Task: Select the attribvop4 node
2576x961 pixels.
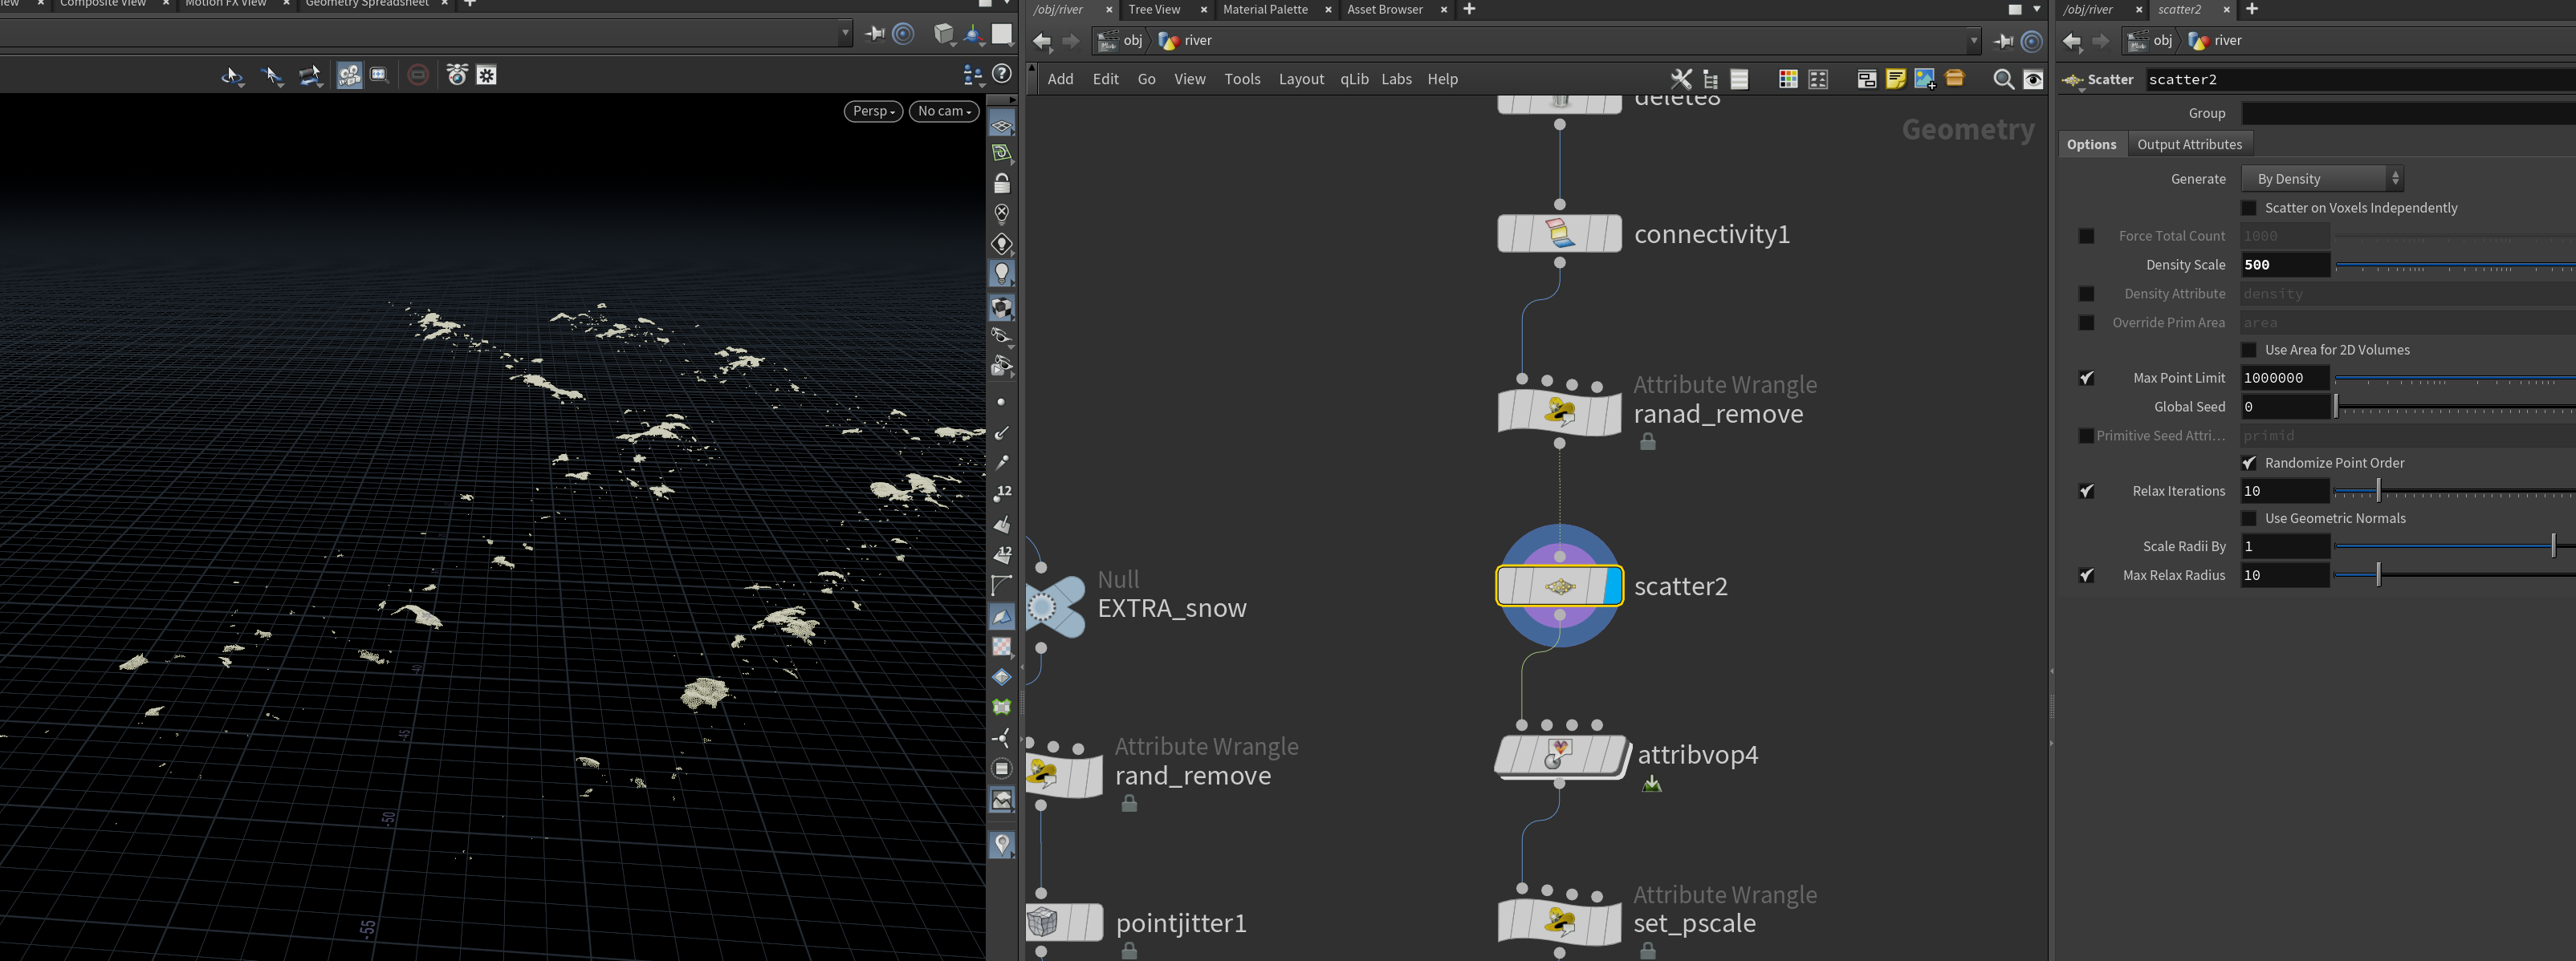Action: coord(1562,755)
